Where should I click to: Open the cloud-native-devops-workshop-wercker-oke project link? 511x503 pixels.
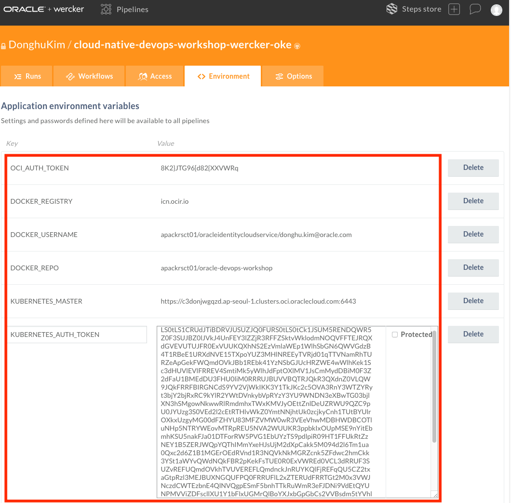(x=183, y=45)
